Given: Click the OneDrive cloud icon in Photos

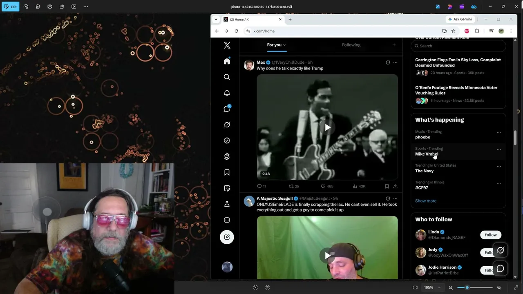Looking at the screenshot, I should pyautogui.click(x=474, y=7).
